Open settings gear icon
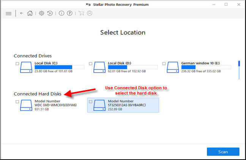 [42, 13]
